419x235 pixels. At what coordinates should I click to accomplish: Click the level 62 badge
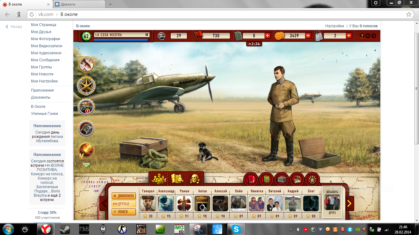pos(86,36)
